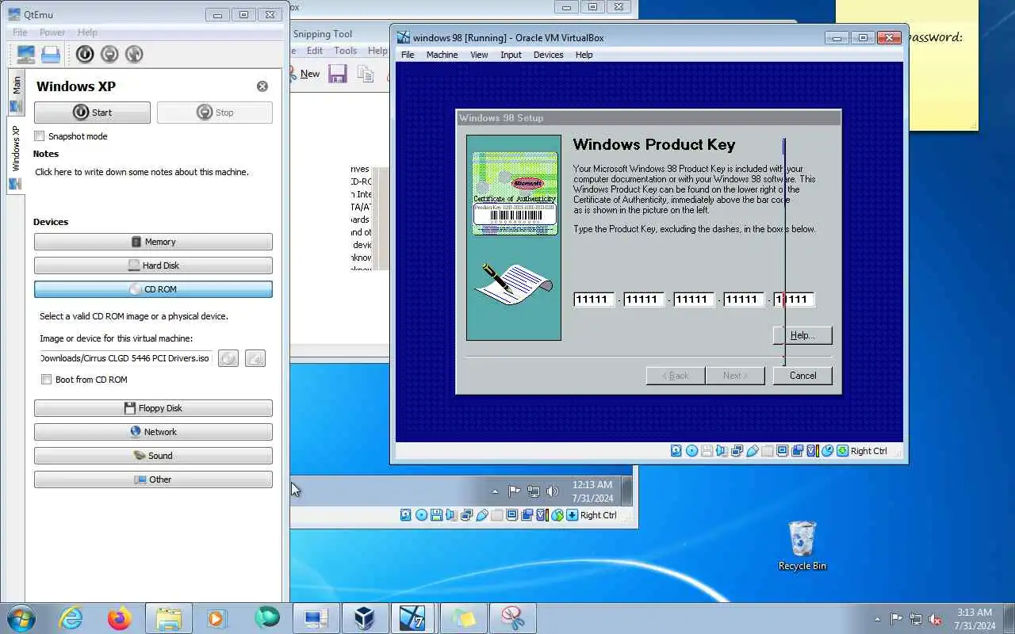Expand the Hard Disk device section
This screenshot has width=1015, height=634.
click(153, 265)
